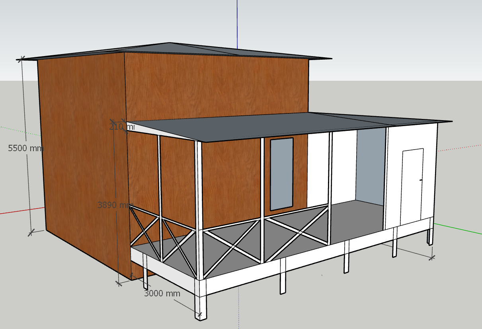Select the 3000 mm dimension label
Viewport: 482px width, 329px height.
[162, 294]
